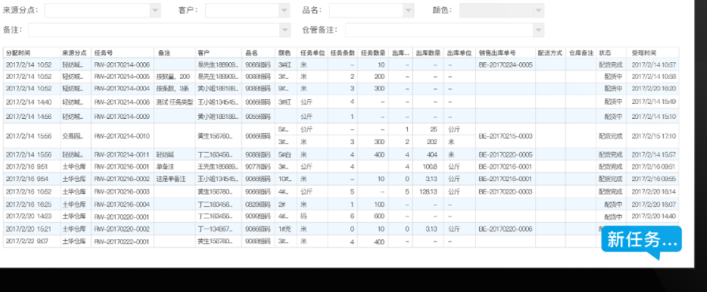Click the 任务号 column header
Viewport: 707px width, 292px height.
tap(122, 53)
